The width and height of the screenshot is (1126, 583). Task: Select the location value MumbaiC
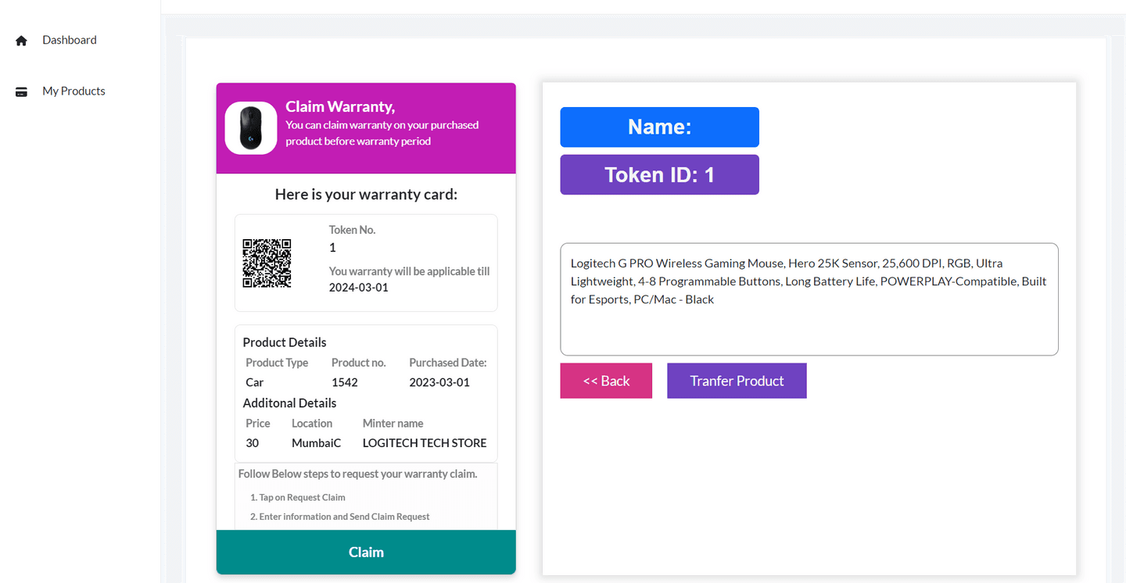click(317, 443)
